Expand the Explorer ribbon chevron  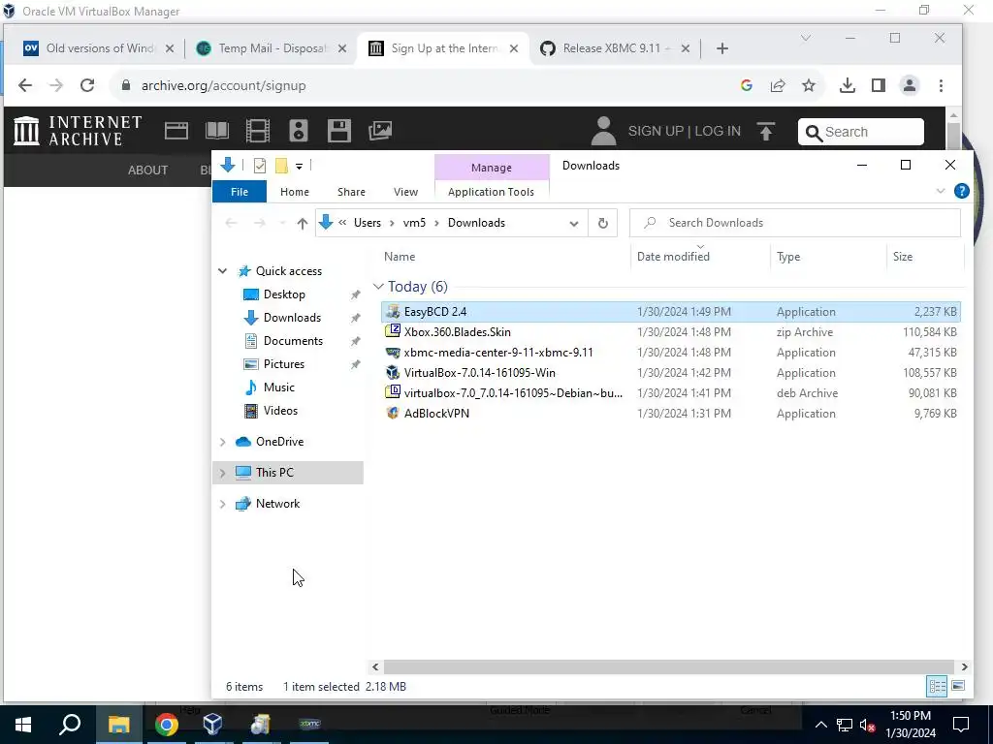tap(941, 191)
